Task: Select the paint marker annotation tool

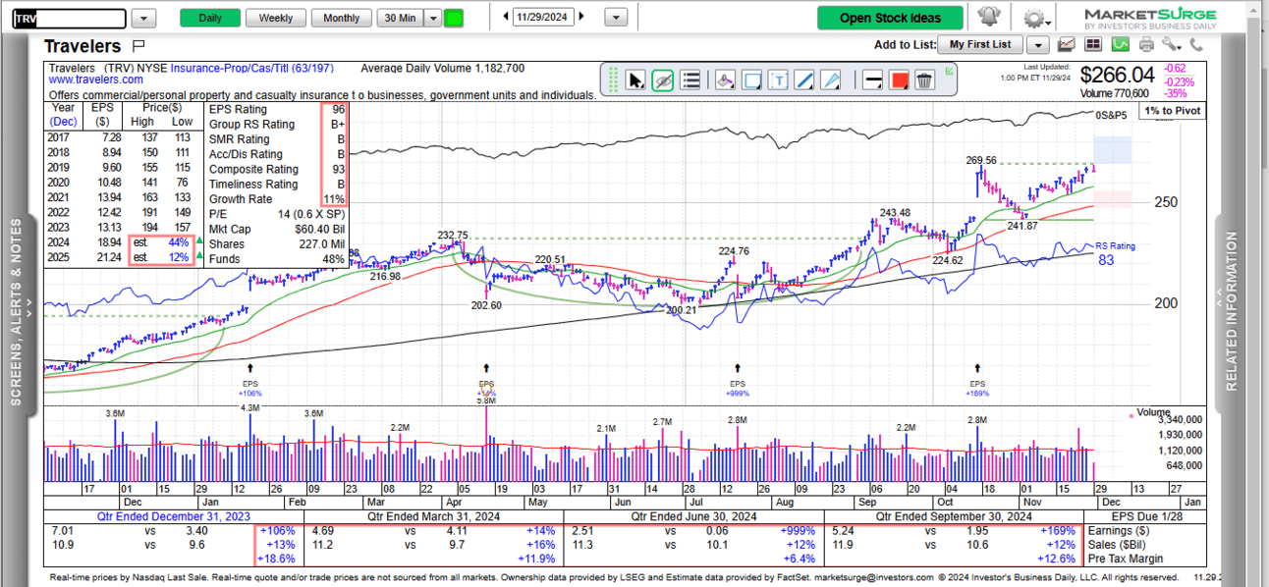Action: point(725,80)
